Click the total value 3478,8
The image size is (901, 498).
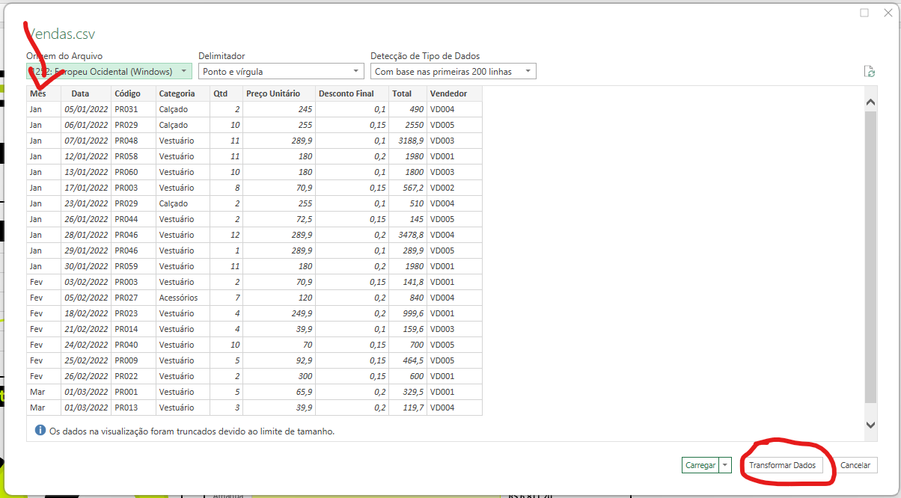tap(408, 235)
